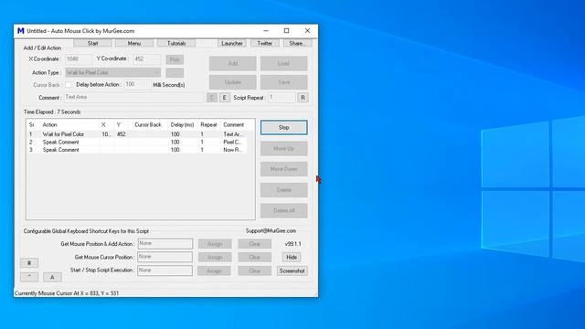Click the Delete All button

pos(283,211)
